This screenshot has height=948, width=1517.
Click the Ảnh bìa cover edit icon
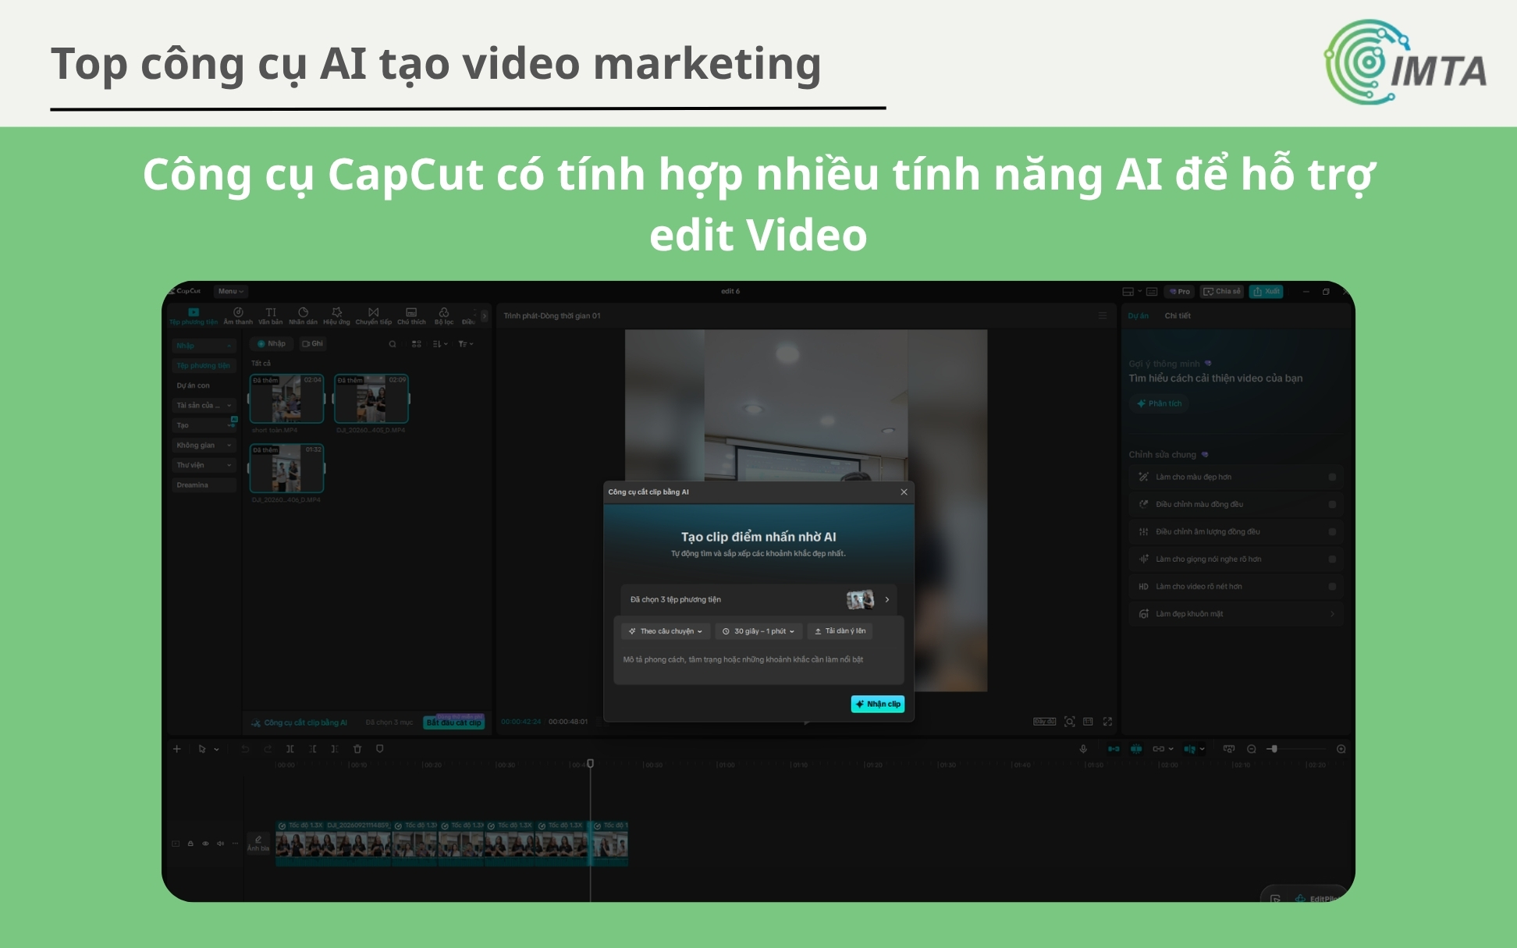pyautogui.click(x=258, y=843)
